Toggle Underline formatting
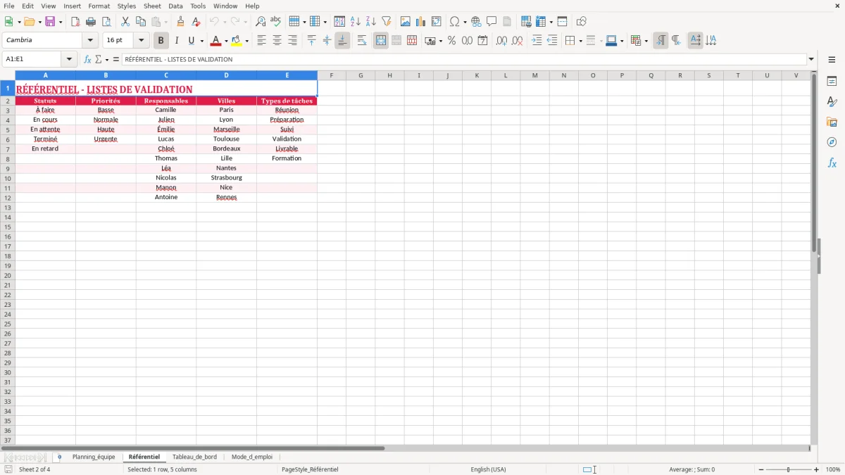 pos(191,41)
